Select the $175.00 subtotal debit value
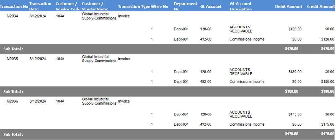 coord(291,134)
